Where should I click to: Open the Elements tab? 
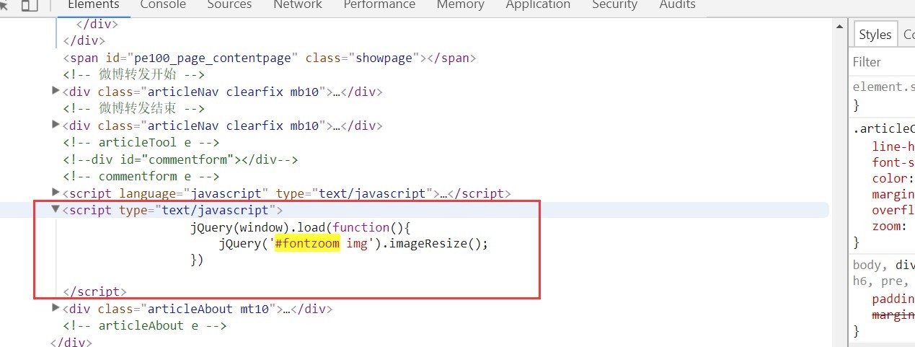[x=92, y=5]
